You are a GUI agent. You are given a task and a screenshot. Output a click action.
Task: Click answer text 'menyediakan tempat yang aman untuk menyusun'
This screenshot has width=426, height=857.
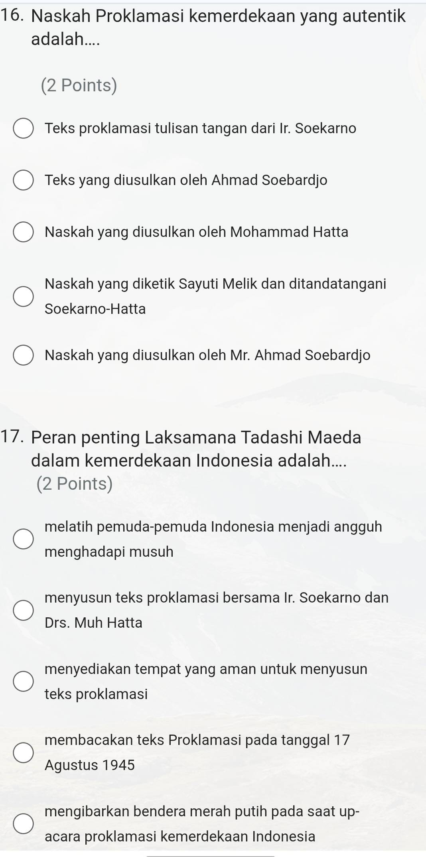[206, 669]
